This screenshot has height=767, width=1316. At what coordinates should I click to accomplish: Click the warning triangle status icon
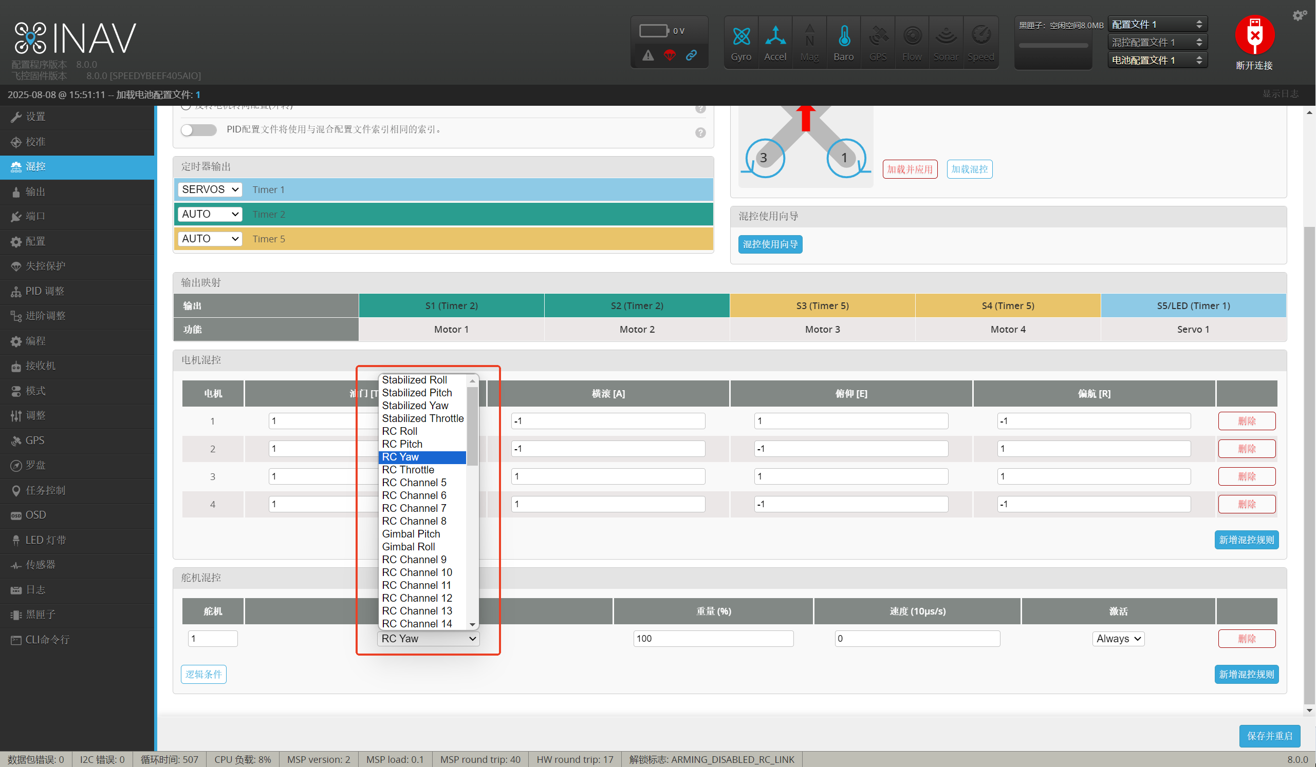[648, 55]
